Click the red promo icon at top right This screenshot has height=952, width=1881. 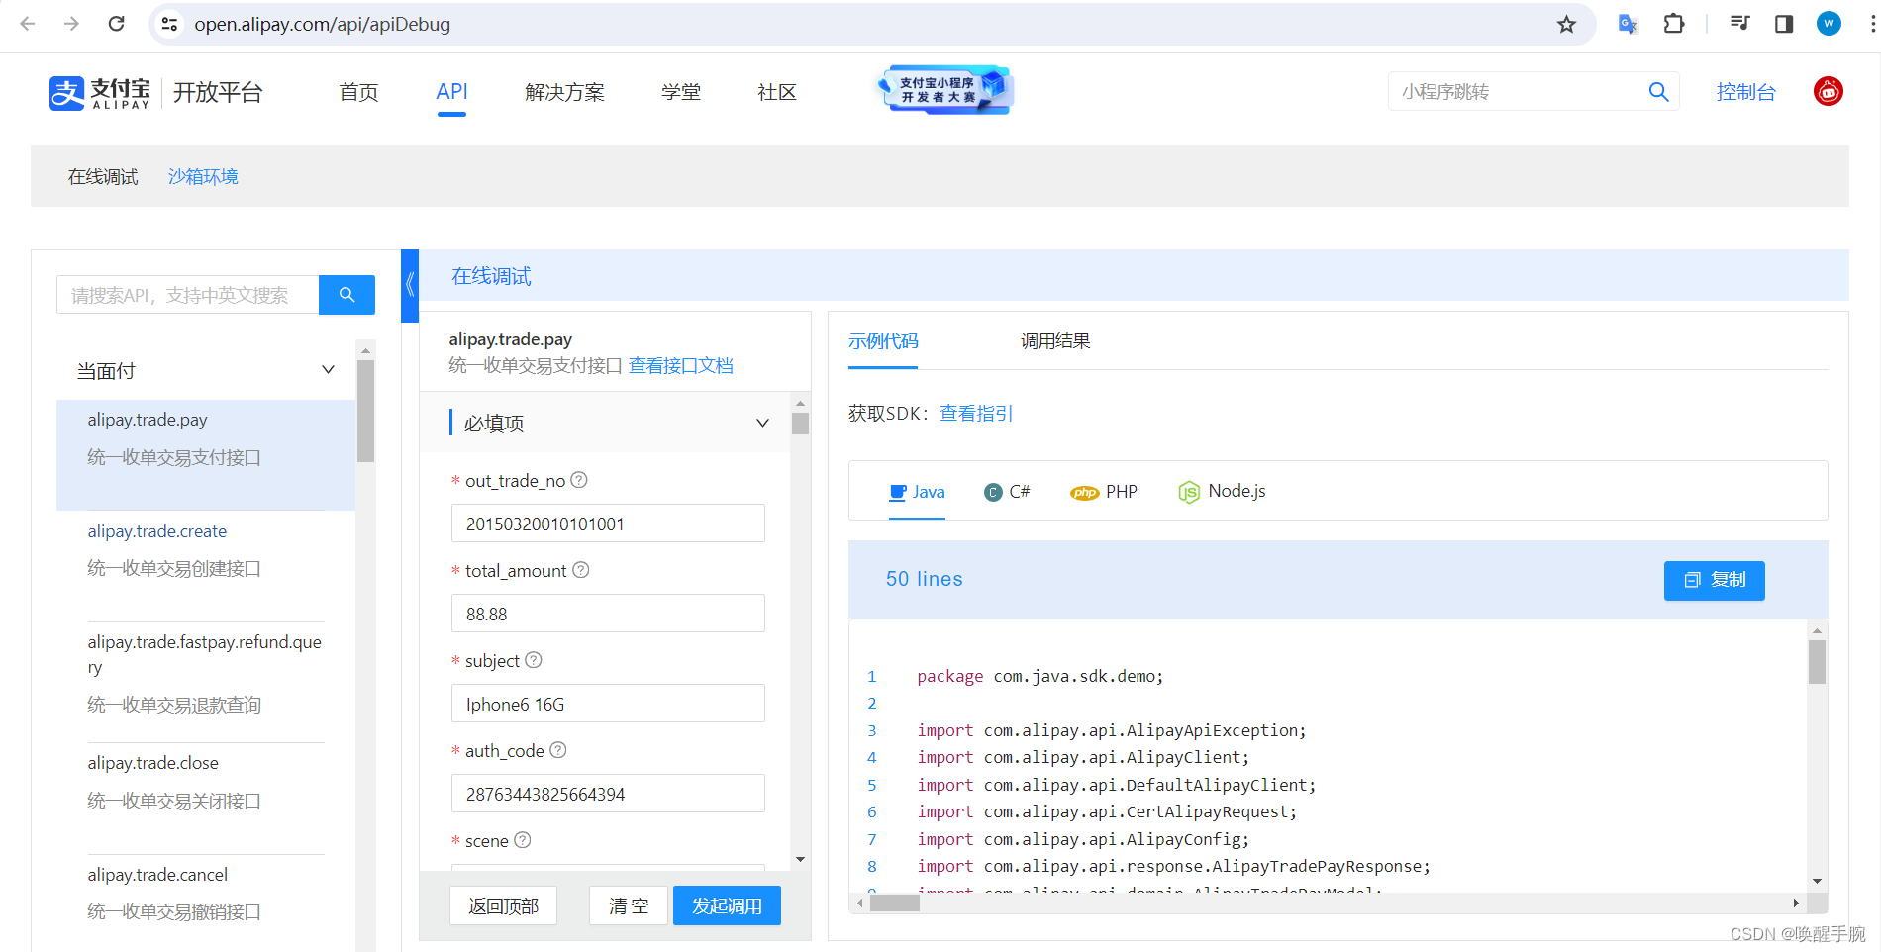(1829, 91)
